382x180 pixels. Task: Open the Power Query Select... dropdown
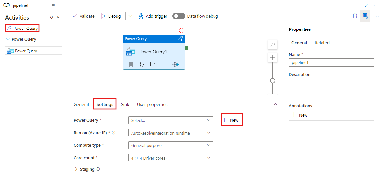[x=170, y=120]
